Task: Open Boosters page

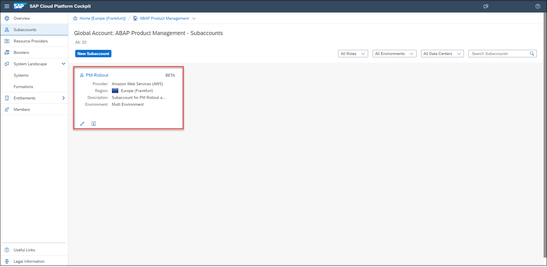Action: pyautogui.click(x=34, y=52)
